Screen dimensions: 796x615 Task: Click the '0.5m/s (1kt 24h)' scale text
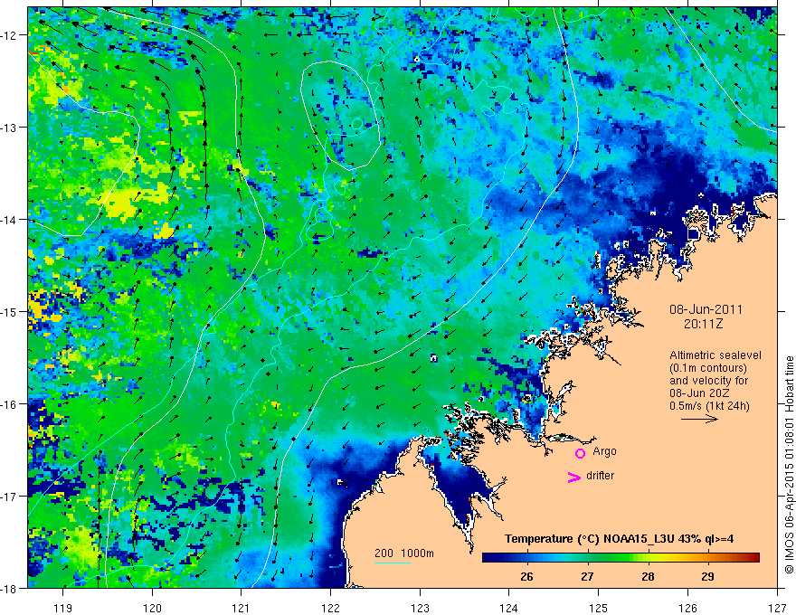[x=709, y=406]
